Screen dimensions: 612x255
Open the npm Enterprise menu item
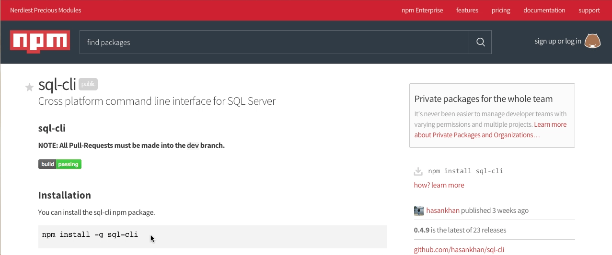(422, 10)
